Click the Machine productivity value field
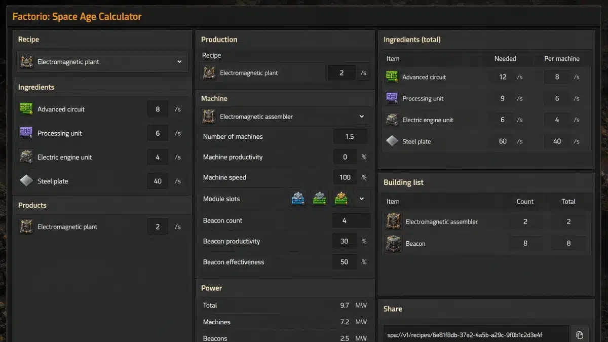Image resolution: width=608 pixels, height=342 pixels. pyautogui.click(x=345, y=157)
